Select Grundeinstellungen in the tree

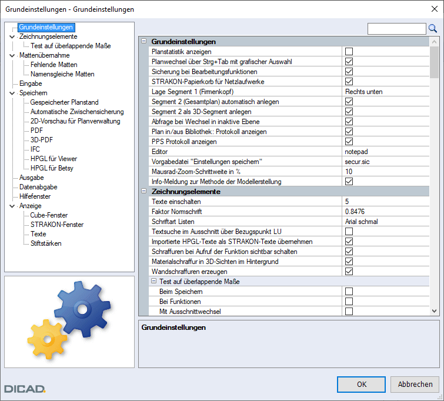click(x=46, y=27)
